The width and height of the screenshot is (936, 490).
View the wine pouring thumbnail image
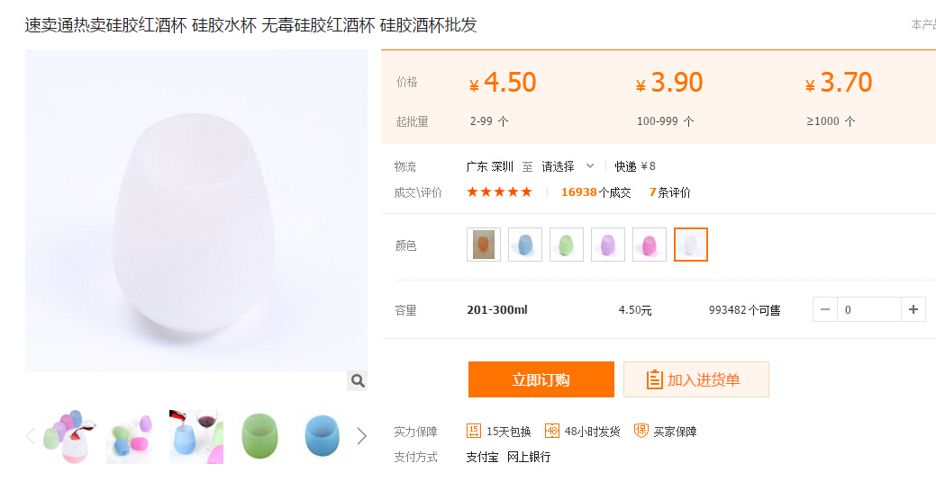point(196,437)
